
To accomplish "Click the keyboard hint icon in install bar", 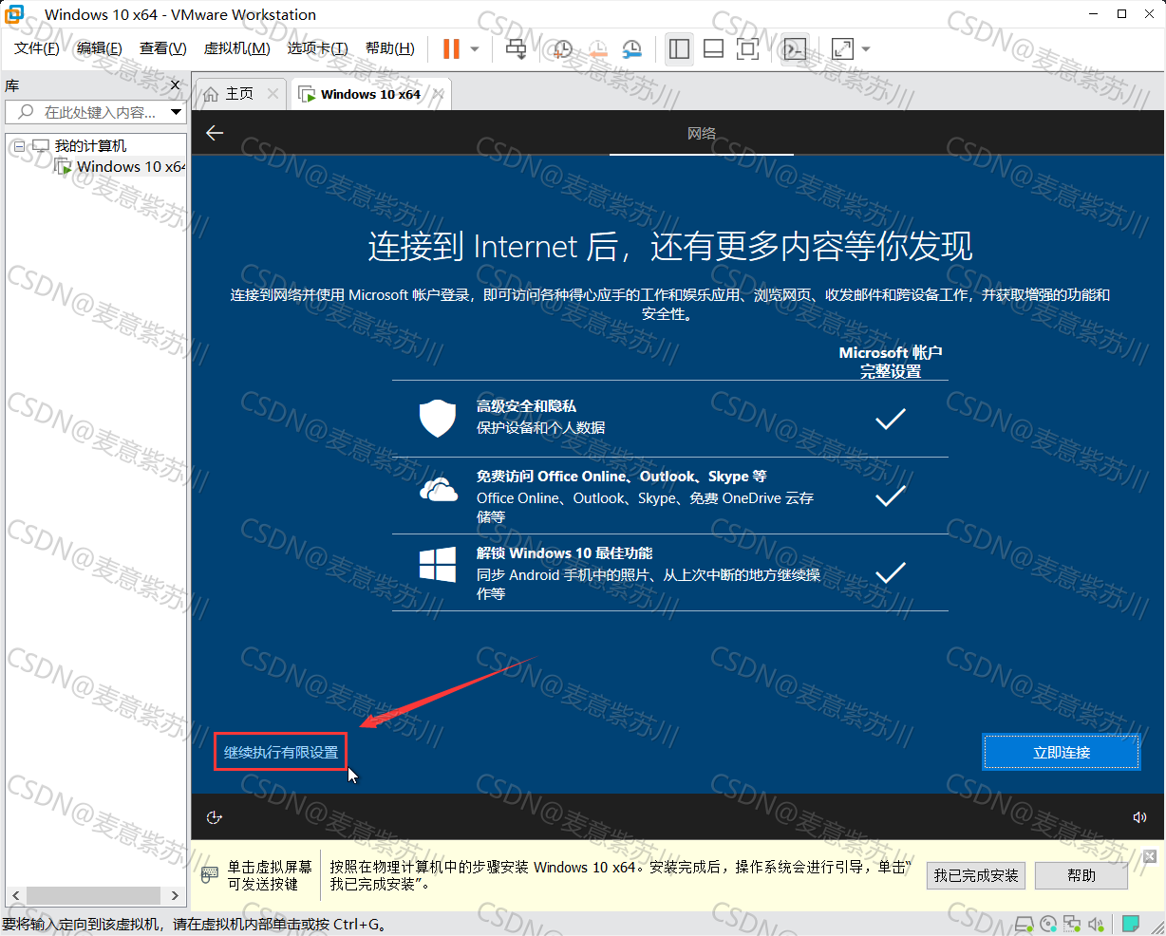I will pos(209,875).
